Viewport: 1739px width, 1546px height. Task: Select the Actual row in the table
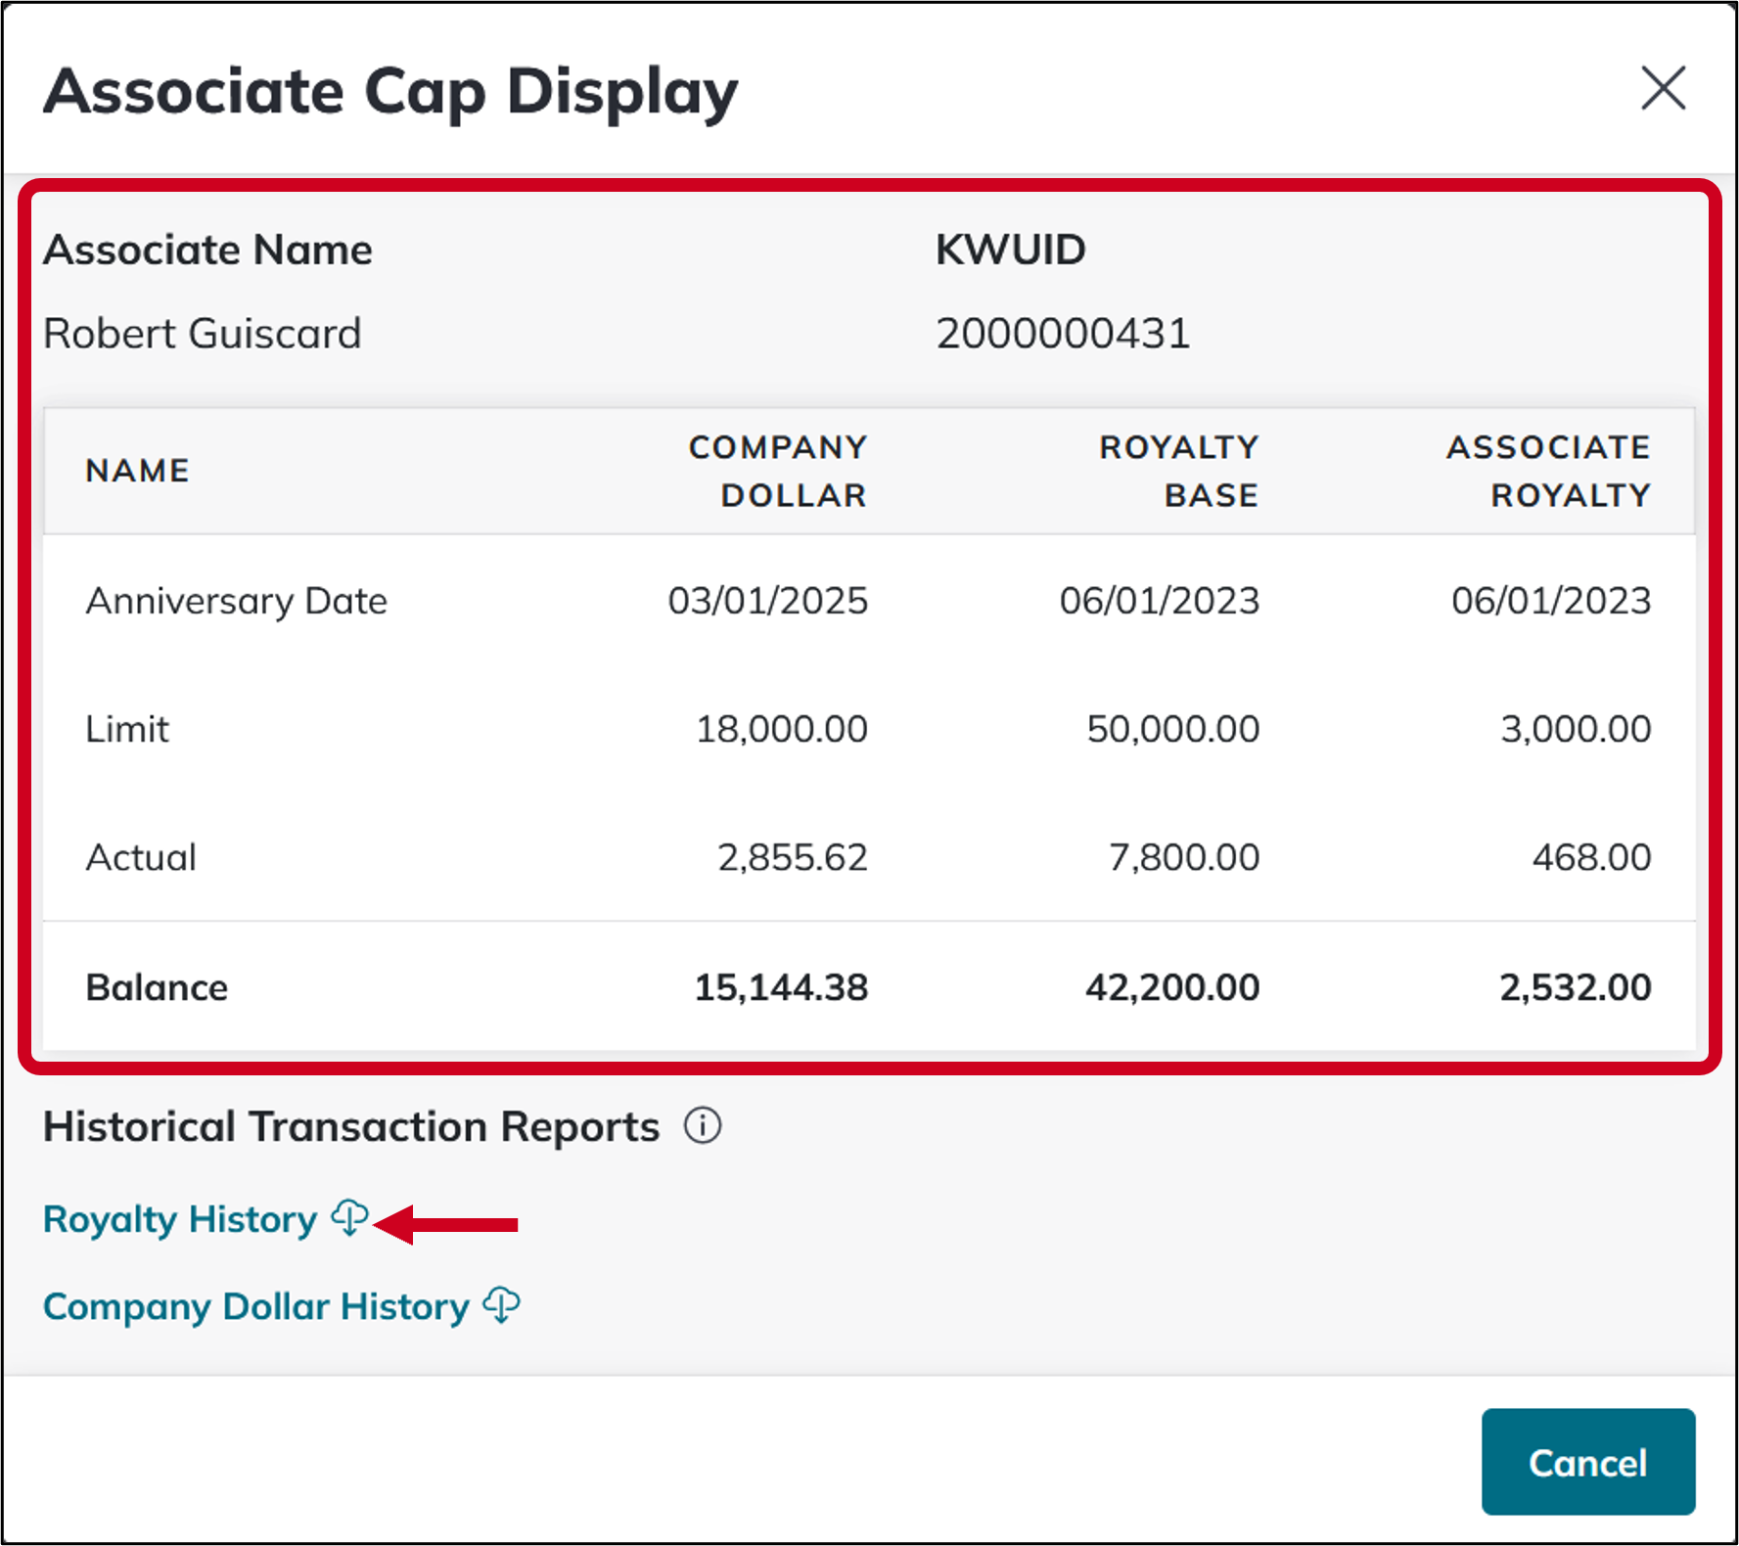coord(140,857)
